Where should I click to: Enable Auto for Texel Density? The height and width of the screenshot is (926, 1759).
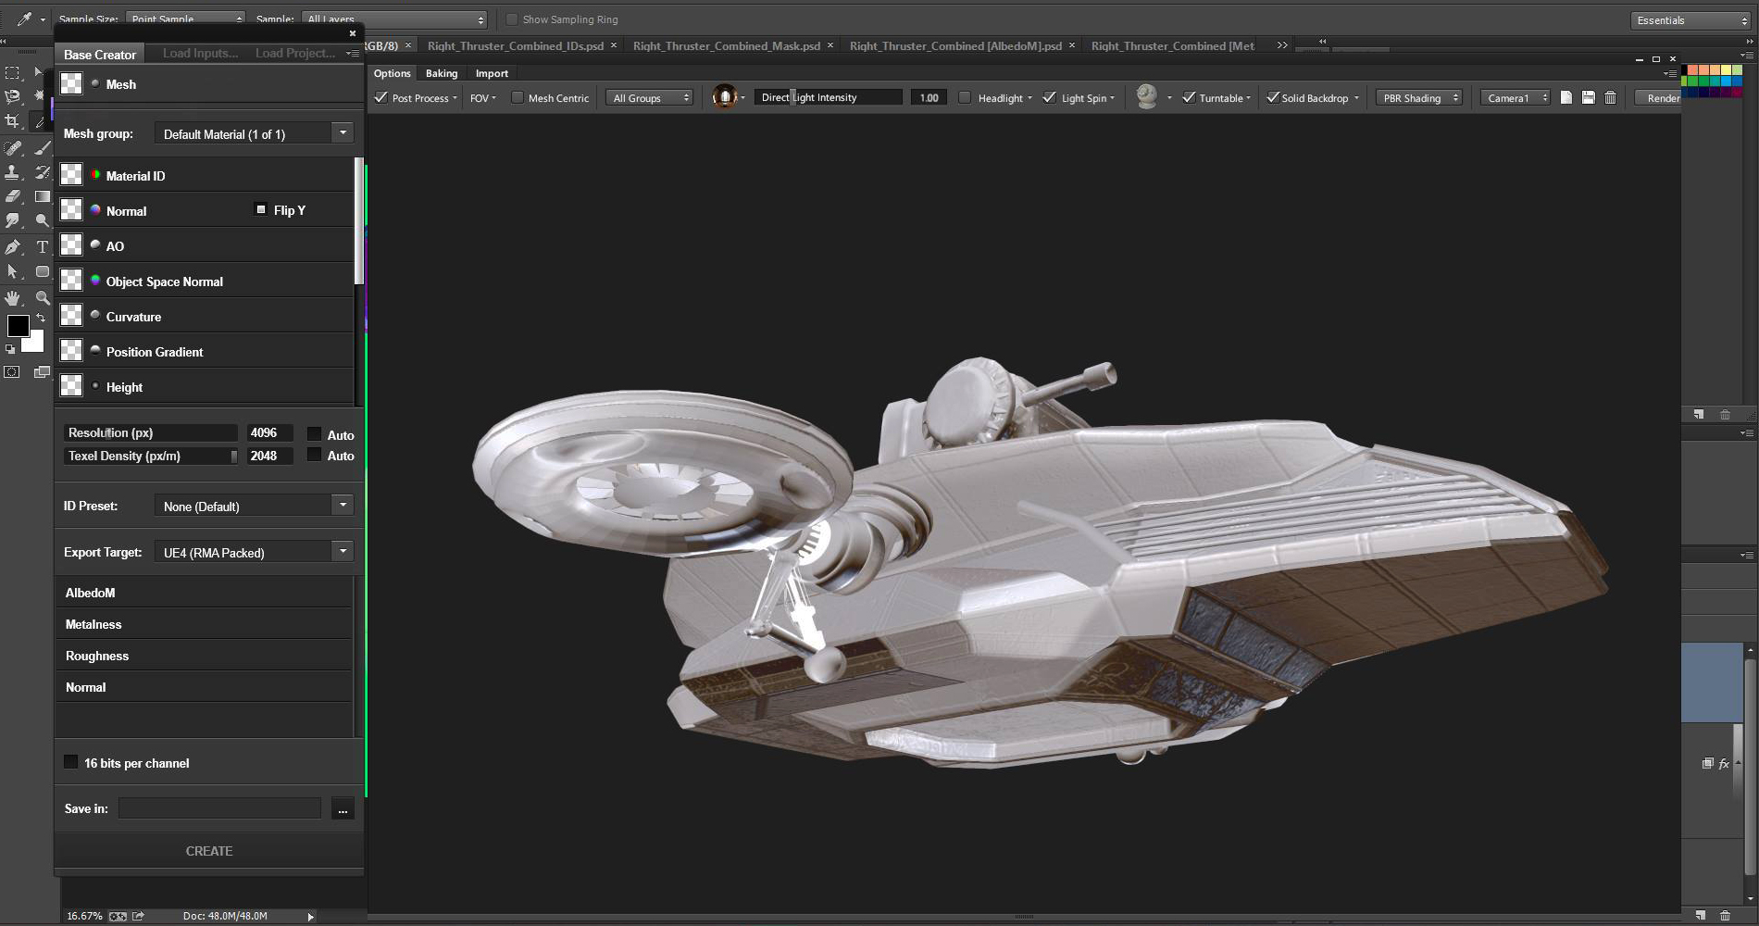tap(315, 455)
